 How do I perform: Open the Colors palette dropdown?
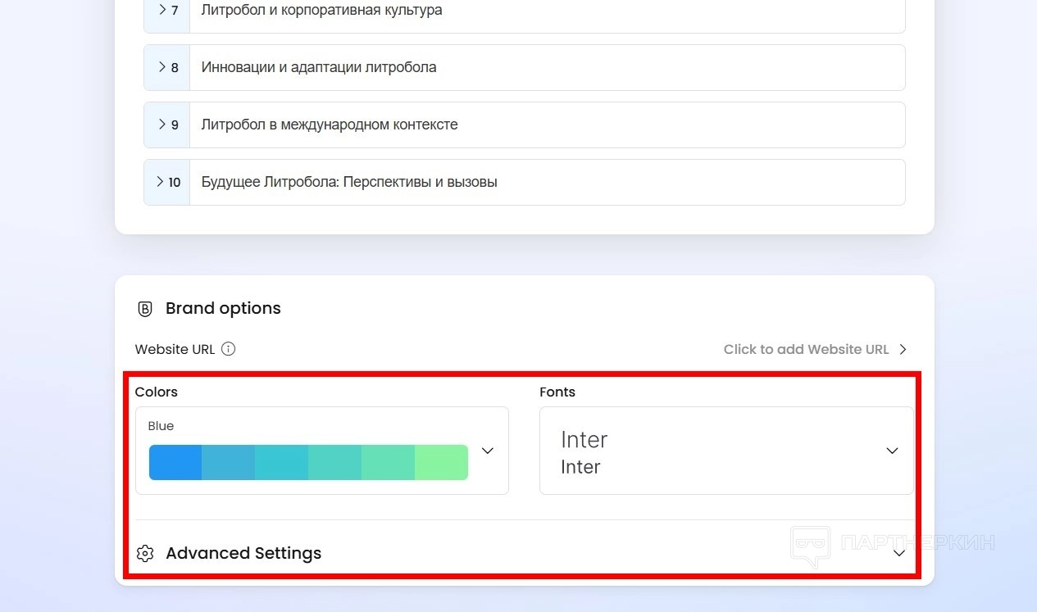coord(488,451)
